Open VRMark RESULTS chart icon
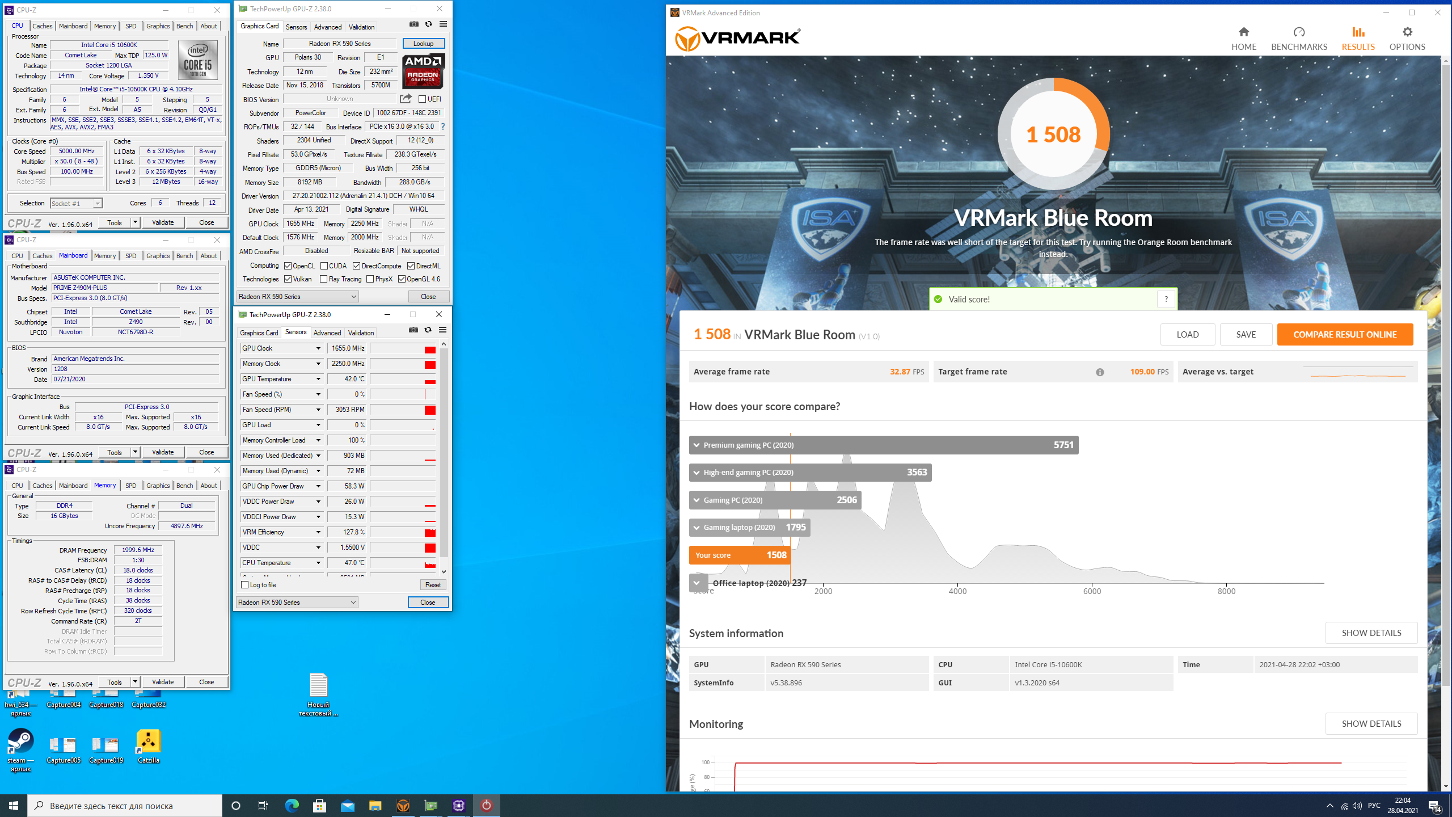Screen dimensions: 1452x817 1358,32
